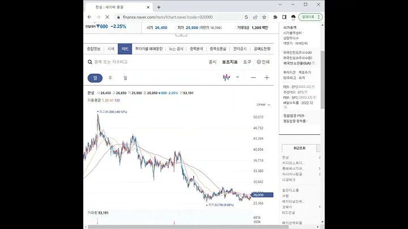Select the 차트 tab

125,49
